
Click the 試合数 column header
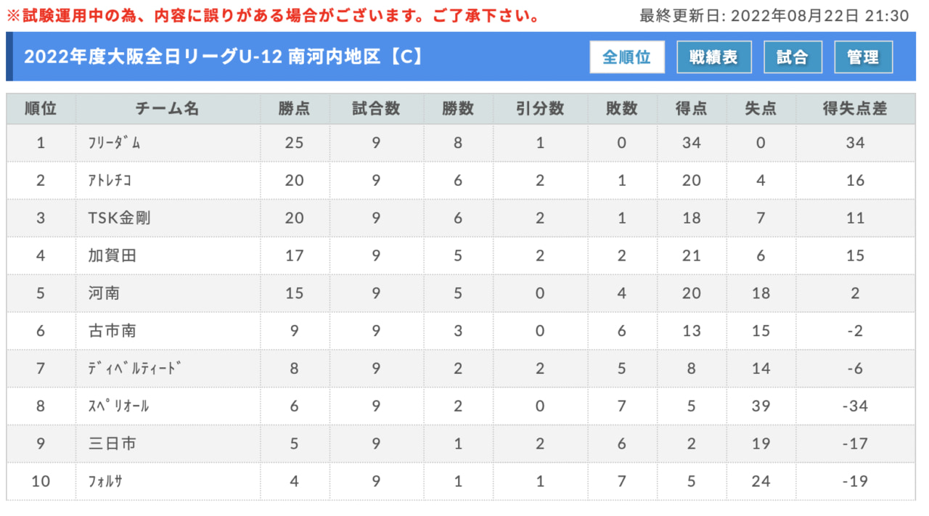376,109
